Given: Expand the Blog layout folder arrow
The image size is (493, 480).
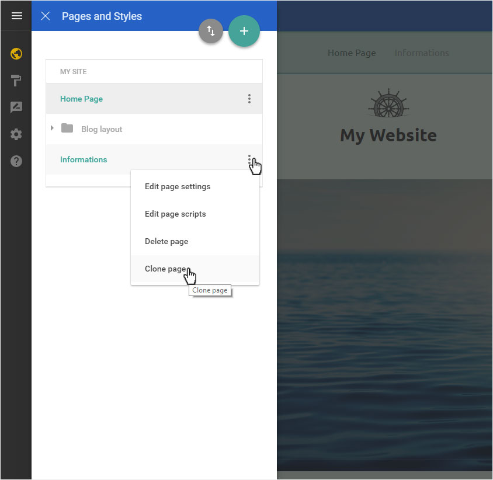Looking at the screenshot, I should 52,128.
